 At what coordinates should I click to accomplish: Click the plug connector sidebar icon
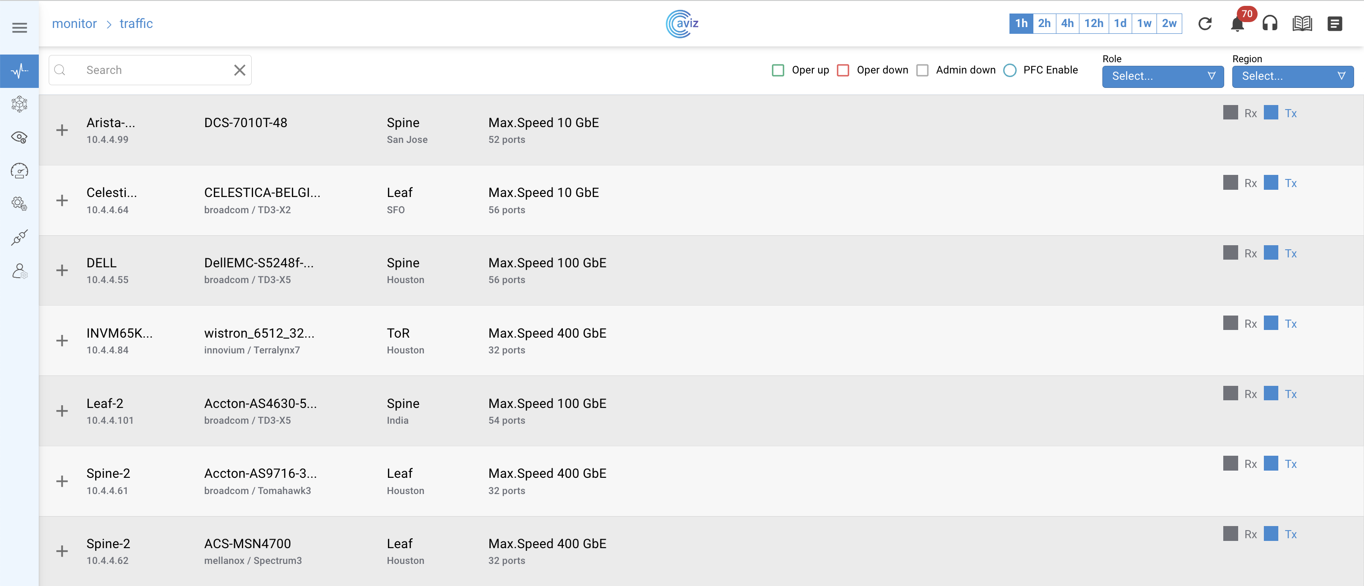(x=19, y=238)
